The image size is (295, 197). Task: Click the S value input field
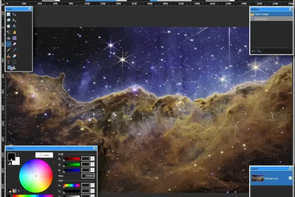86,191
